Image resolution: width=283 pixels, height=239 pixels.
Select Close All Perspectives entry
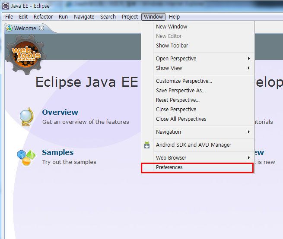pos(198,119)
